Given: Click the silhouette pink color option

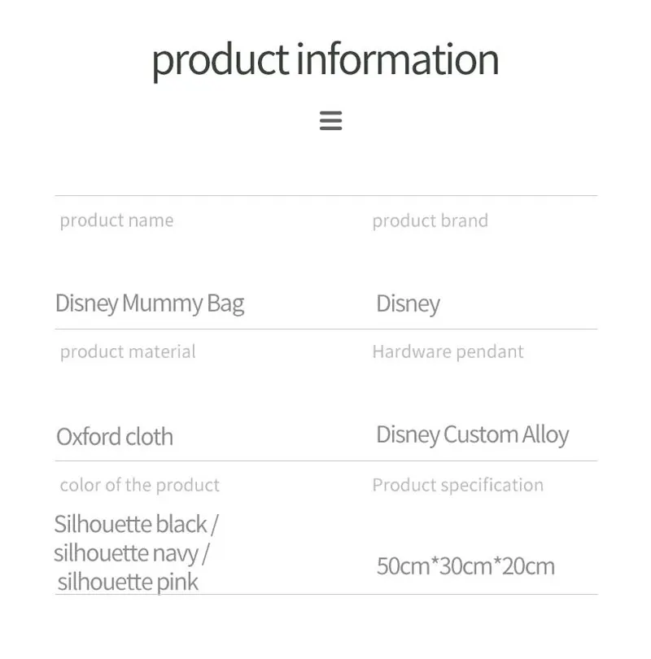Looking at the screenshot, I should click(x=128, y=583).
